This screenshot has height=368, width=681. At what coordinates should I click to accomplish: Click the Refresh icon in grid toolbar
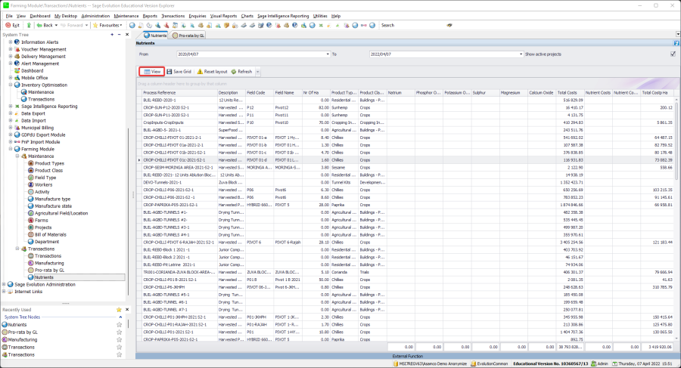click(x=235, y=71)
